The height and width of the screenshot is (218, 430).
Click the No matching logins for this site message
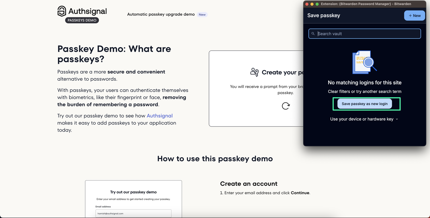coord(365,83)
